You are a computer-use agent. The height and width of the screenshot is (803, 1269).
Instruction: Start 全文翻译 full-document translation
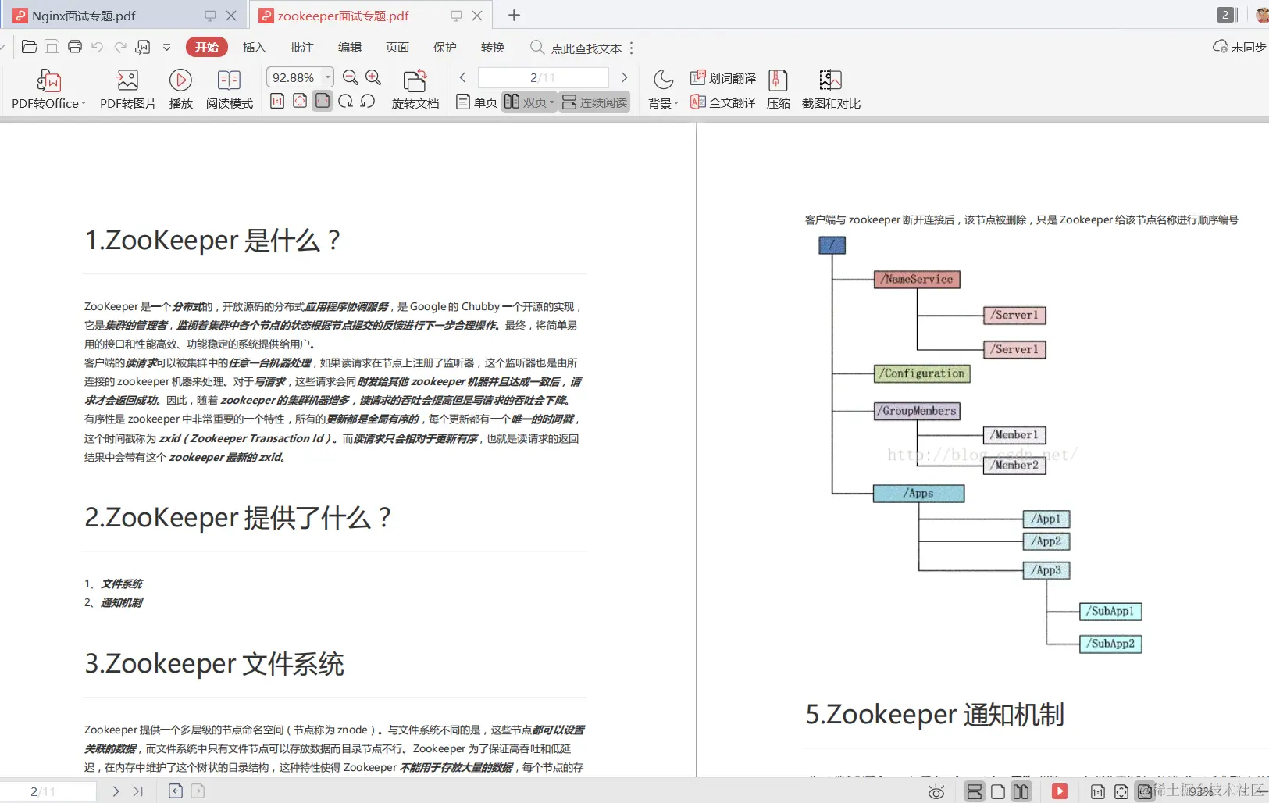(723, 102)
